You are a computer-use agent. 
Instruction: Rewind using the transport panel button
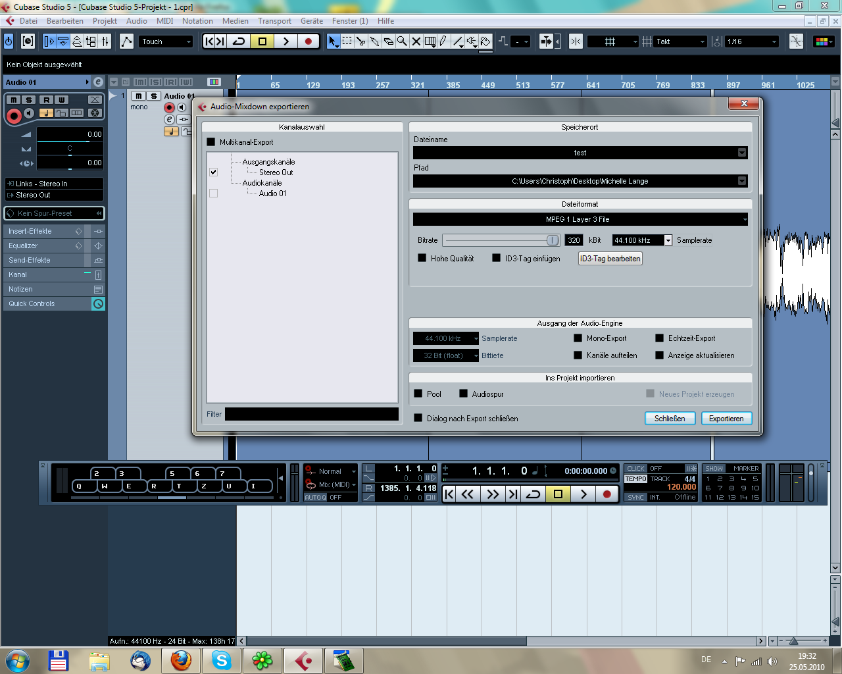(x=468, y=494)
